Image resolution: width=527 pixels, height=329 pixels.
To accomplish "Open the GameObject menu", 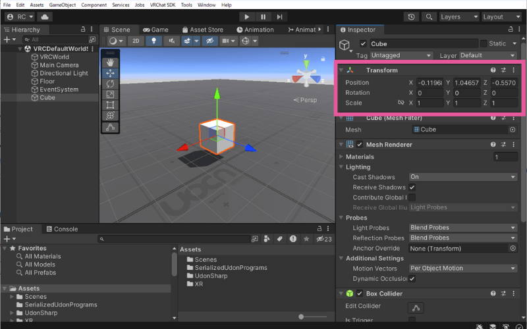I will pyautogui.click(x=62, y=5).
